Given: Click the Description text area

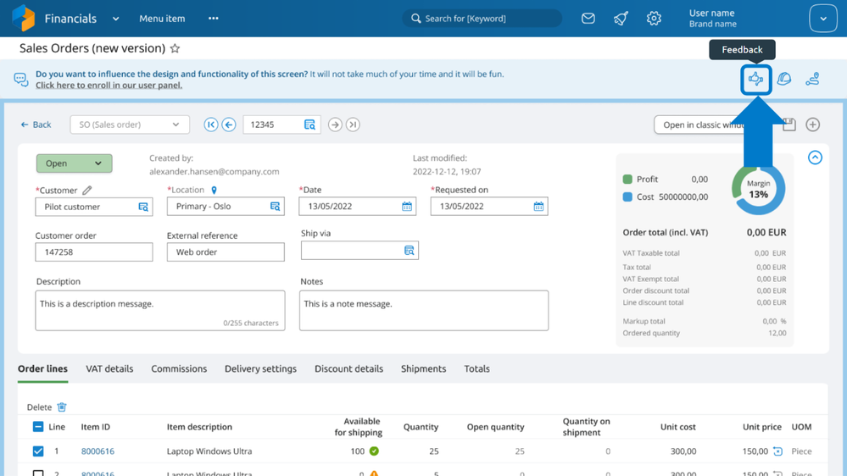Looking at the screenshot, I should [160, 310].
